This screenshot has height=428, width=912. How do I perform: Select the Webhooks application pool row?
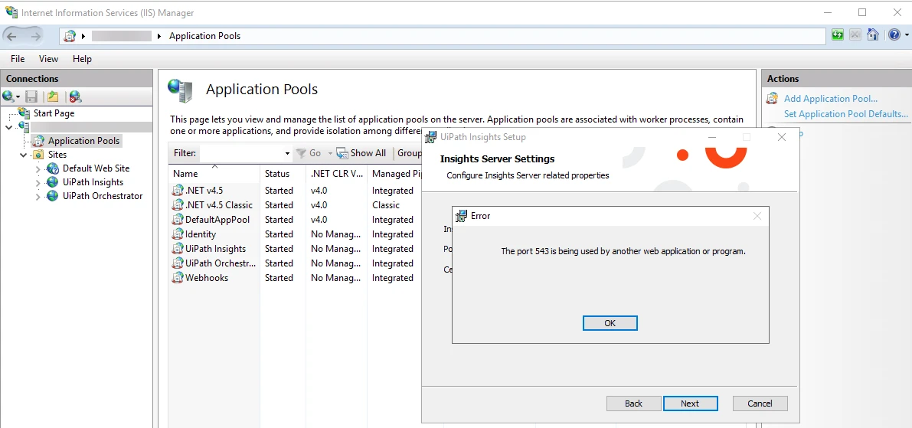click(296, 278)
